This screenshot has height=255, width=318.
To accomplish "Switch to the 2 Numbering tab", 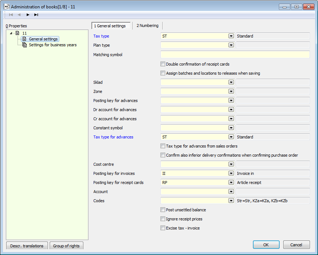I will click(x=147, y=25).
